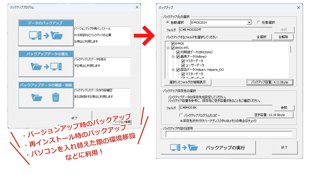Collapse the BMOS-MTL tree node
The height and width of the screenshot is (175, 311).
pos(168,48)
